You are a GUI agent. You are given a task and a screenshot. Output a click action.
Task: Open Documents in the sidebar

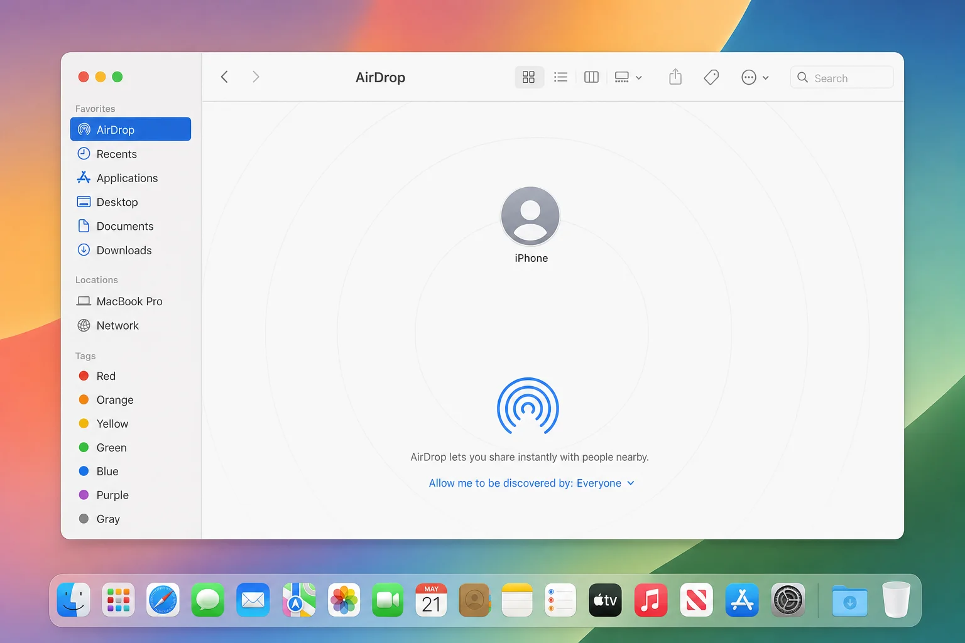coord(131,226)
